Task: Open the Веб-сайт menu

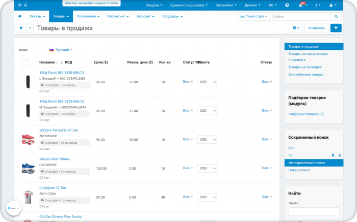Action: click(145, 16)
